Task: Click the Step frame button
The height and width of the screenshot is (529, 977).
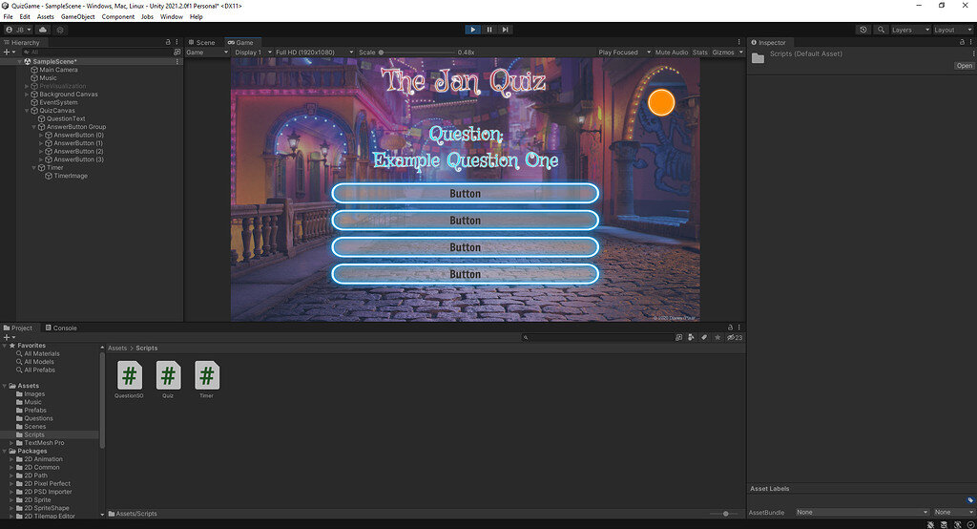Action: 506,30
